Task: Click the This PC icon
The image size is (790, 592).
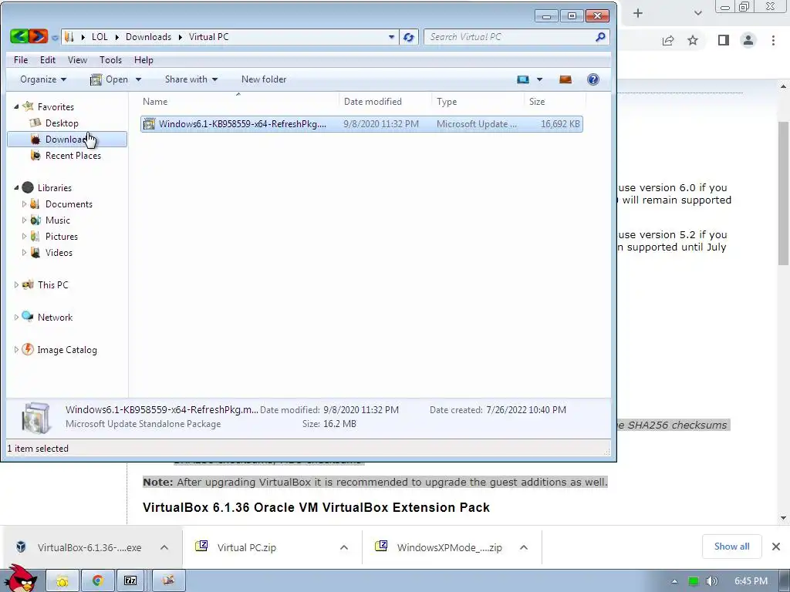Action: click(x=29, y=285)
